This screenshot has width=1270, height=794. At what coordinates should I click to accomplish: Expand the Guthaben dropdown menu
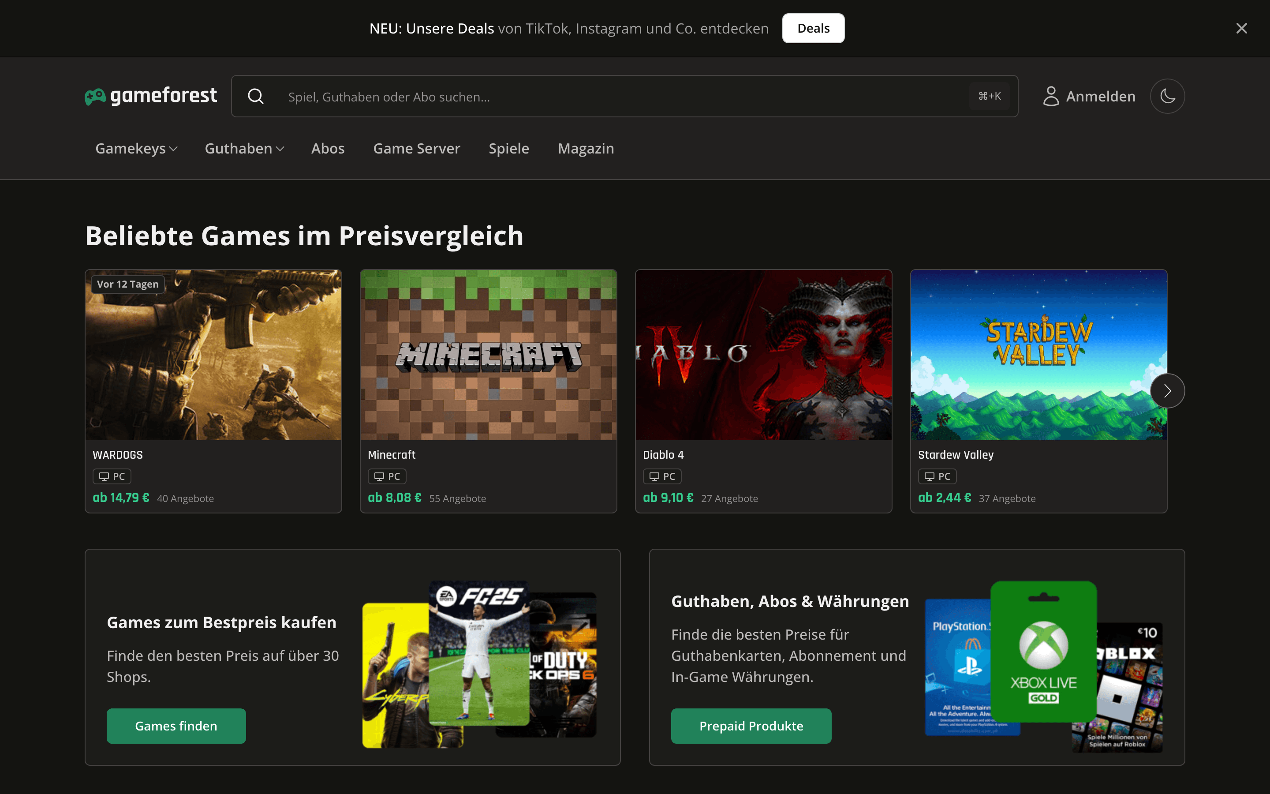click(x=245, y=149)
